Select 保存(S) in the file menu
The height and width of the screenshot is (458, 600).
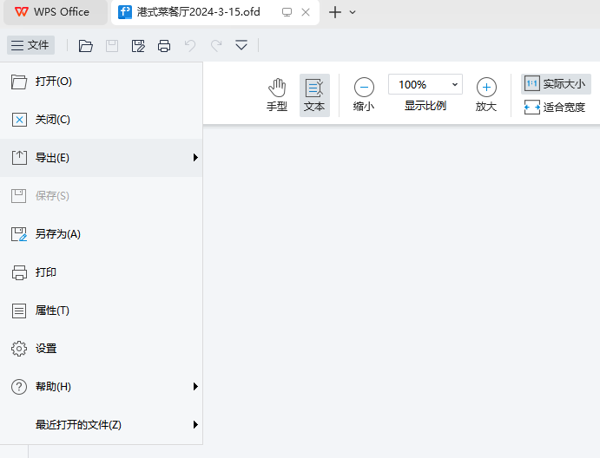101,196
